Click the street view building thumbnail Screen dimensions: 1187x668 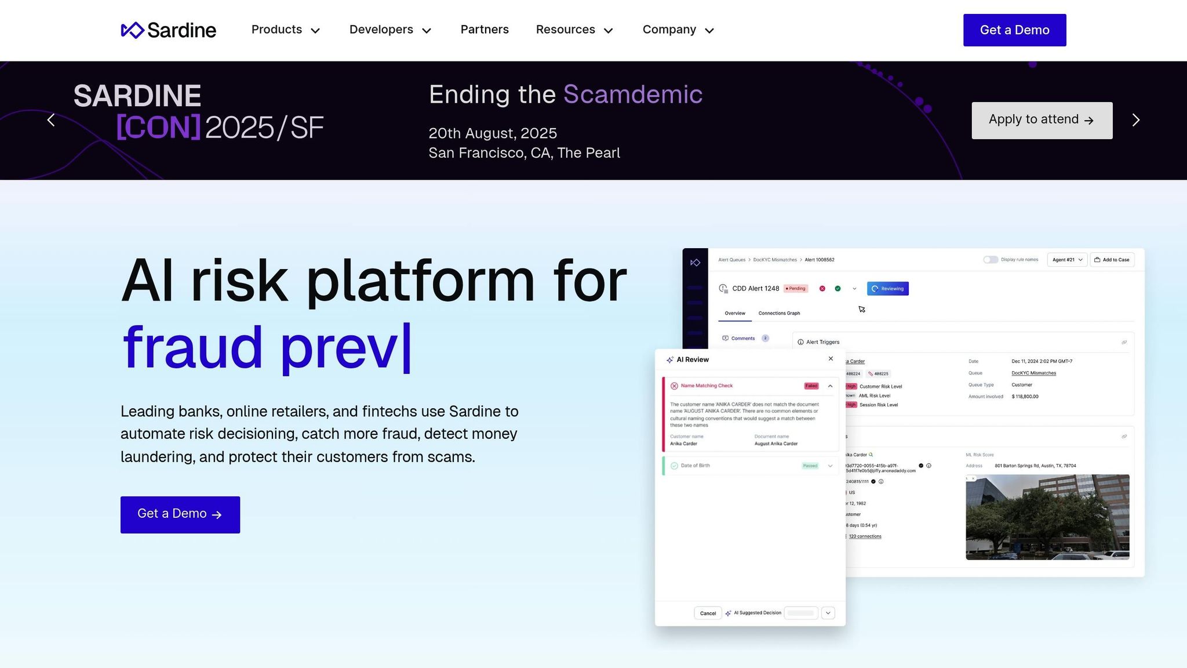click(1047, 517)
